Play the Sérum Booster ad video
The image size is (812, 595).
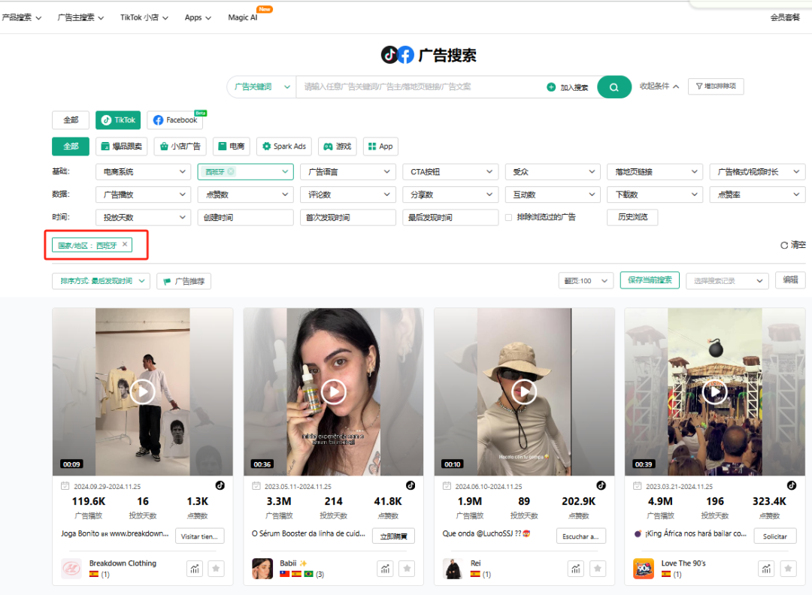click(x=333, y=391)
